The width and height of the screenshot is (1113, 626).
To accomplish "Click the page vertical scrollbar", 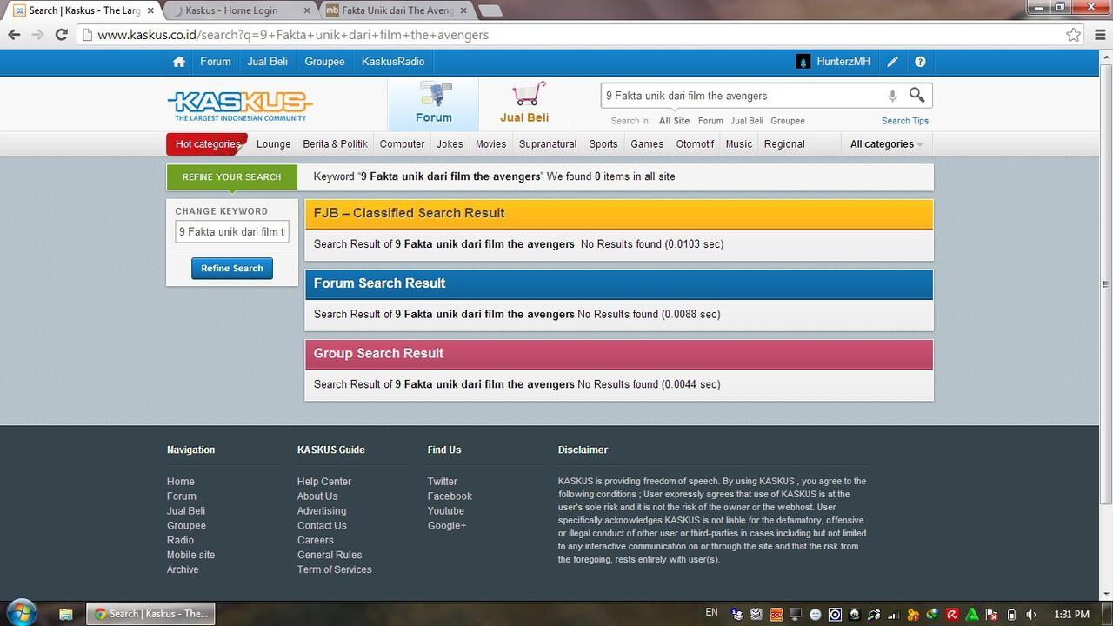I will click(x=1105, y=283).
